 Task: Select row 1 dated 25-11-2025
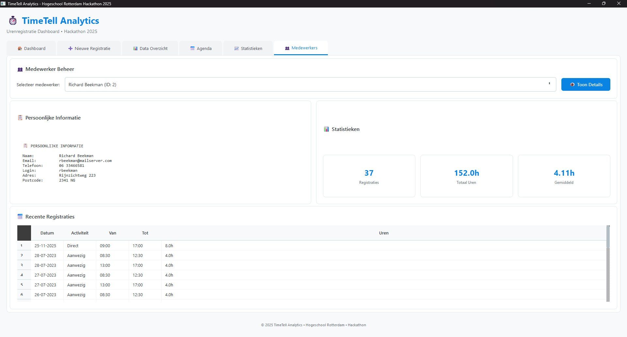pos(45,246)
